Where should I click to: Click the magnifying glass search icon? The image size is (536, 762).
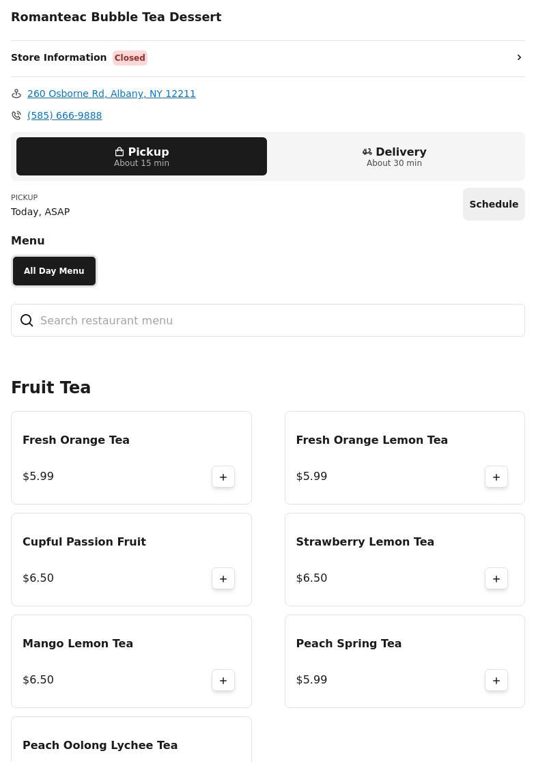[27, 320]
